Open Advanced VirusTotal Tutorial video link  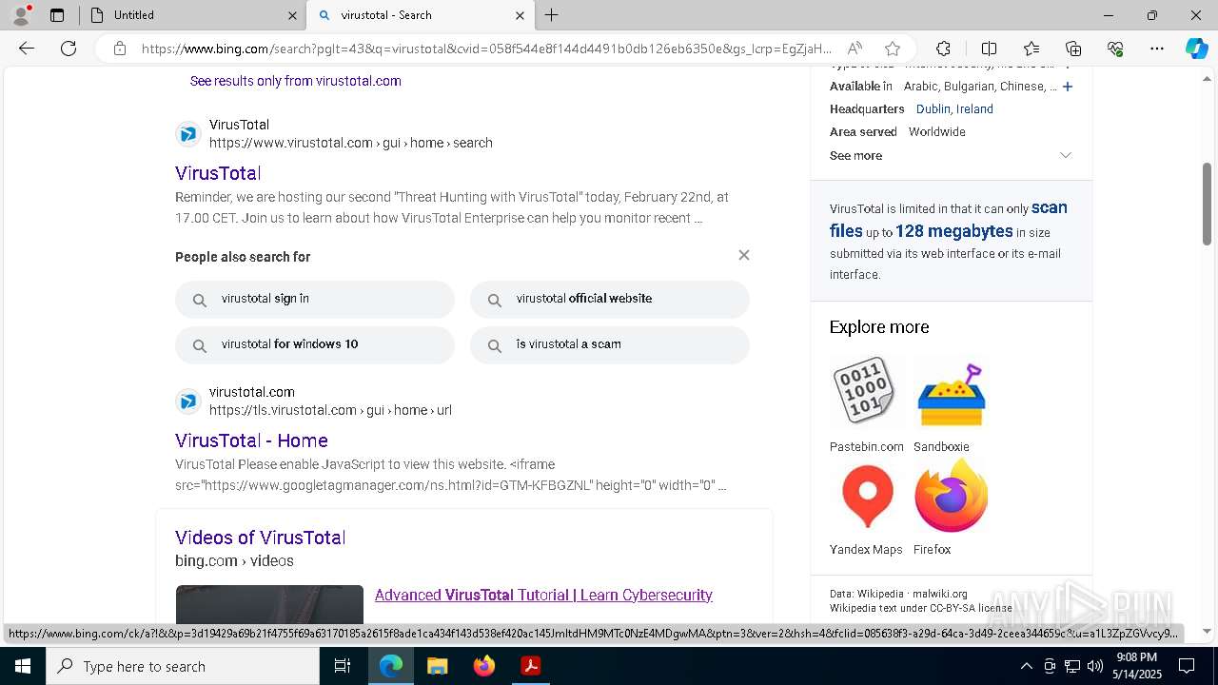[x=543, y=595]
